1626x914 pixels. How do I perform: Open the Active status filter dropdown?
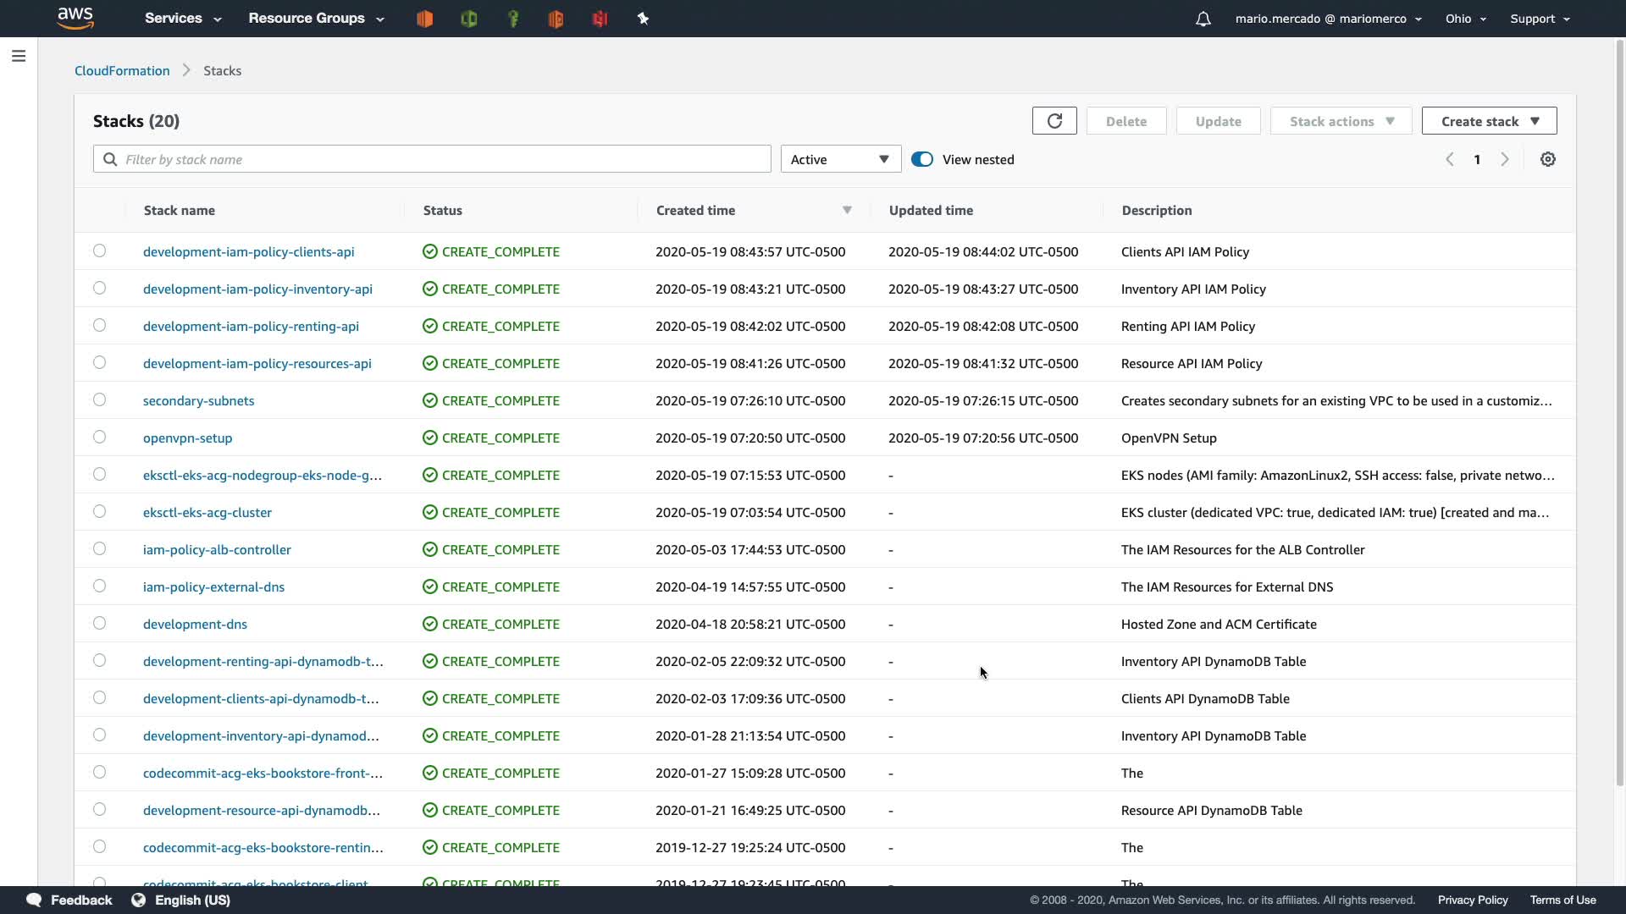tap(840, 159)
